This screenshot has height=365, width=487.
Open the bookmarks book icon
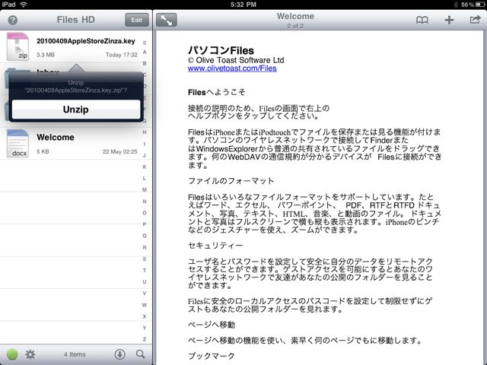(x=422, y=21)
